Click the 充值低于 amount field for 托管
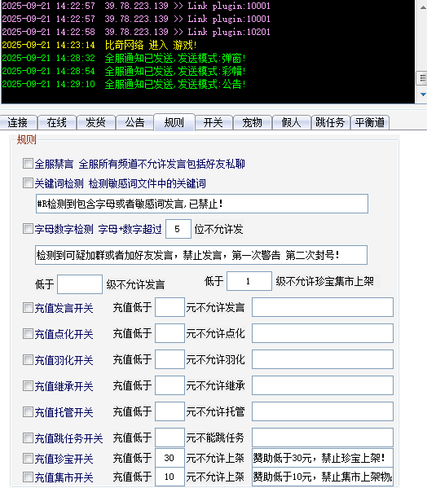This screenshot has width=427, height=488. coord(169,411)
